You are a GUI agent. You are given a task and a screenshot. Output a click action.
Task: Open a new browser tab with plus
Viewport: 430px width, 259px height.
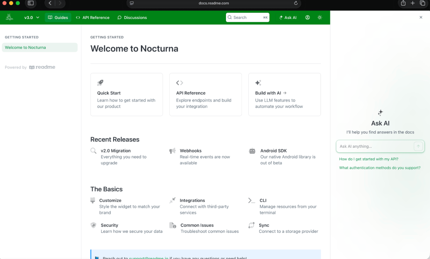coord(413,3)
